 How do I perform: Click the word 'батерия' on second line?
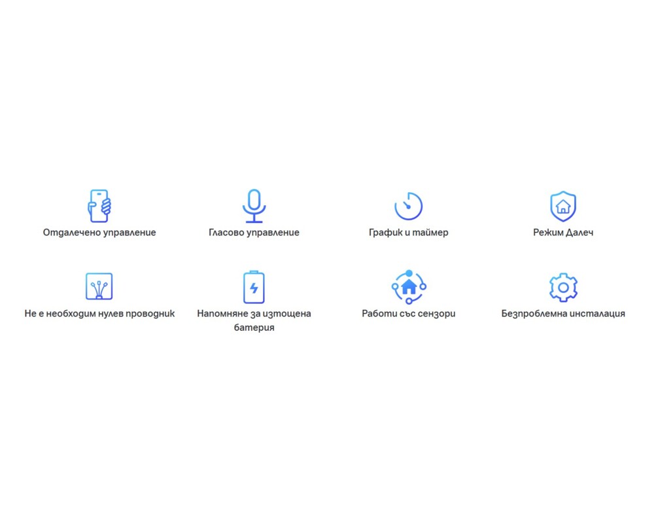(254, 328)
